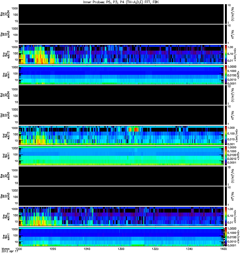242x258 pixels.
Task: Click the 'the fbk scm1' y-axis title
Action: tap(6, 237)
